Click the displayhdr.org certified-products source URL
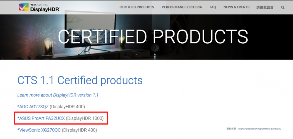The width and height of the screenshot is (293, 139). (x=260, y=129)
